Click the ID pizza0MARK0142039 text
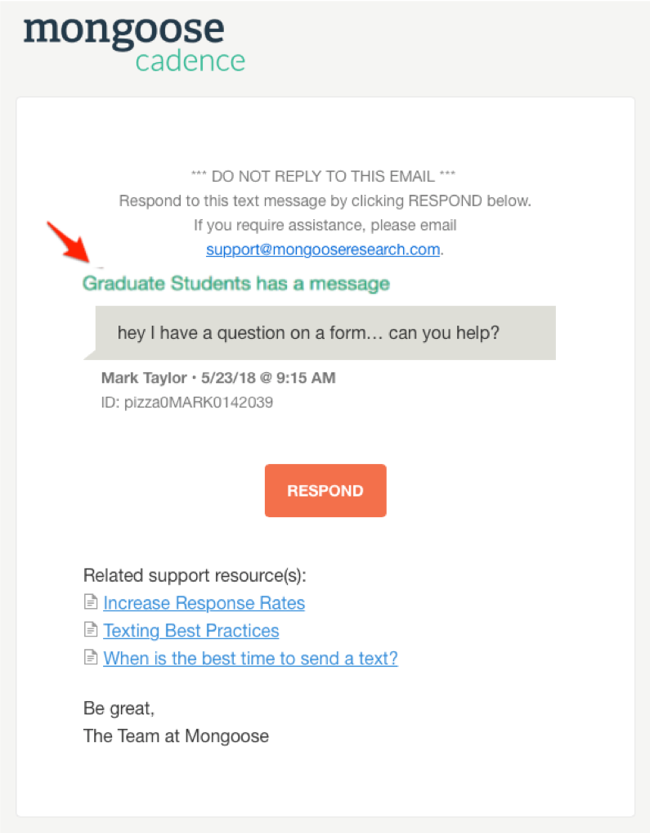 [186, 402]
